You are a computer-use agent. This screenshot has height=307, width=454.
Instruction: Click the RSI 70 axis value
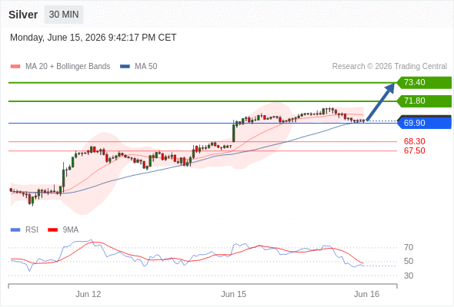pos(409,247)
